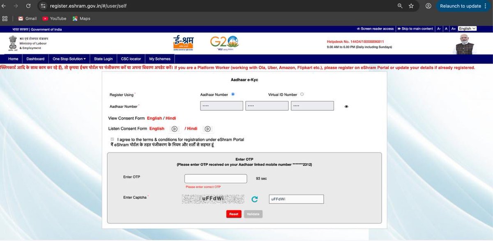Click the 'Aadhaar e-Kyc' heading
Screen dimensions: 493x241
point(244,80)
